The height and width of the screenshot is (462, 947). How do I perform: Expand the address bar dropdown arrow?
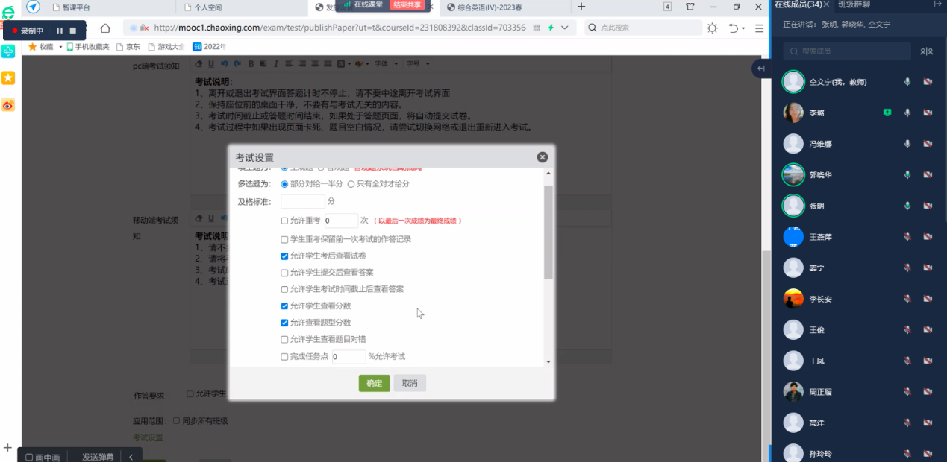[x=564, y=28]
